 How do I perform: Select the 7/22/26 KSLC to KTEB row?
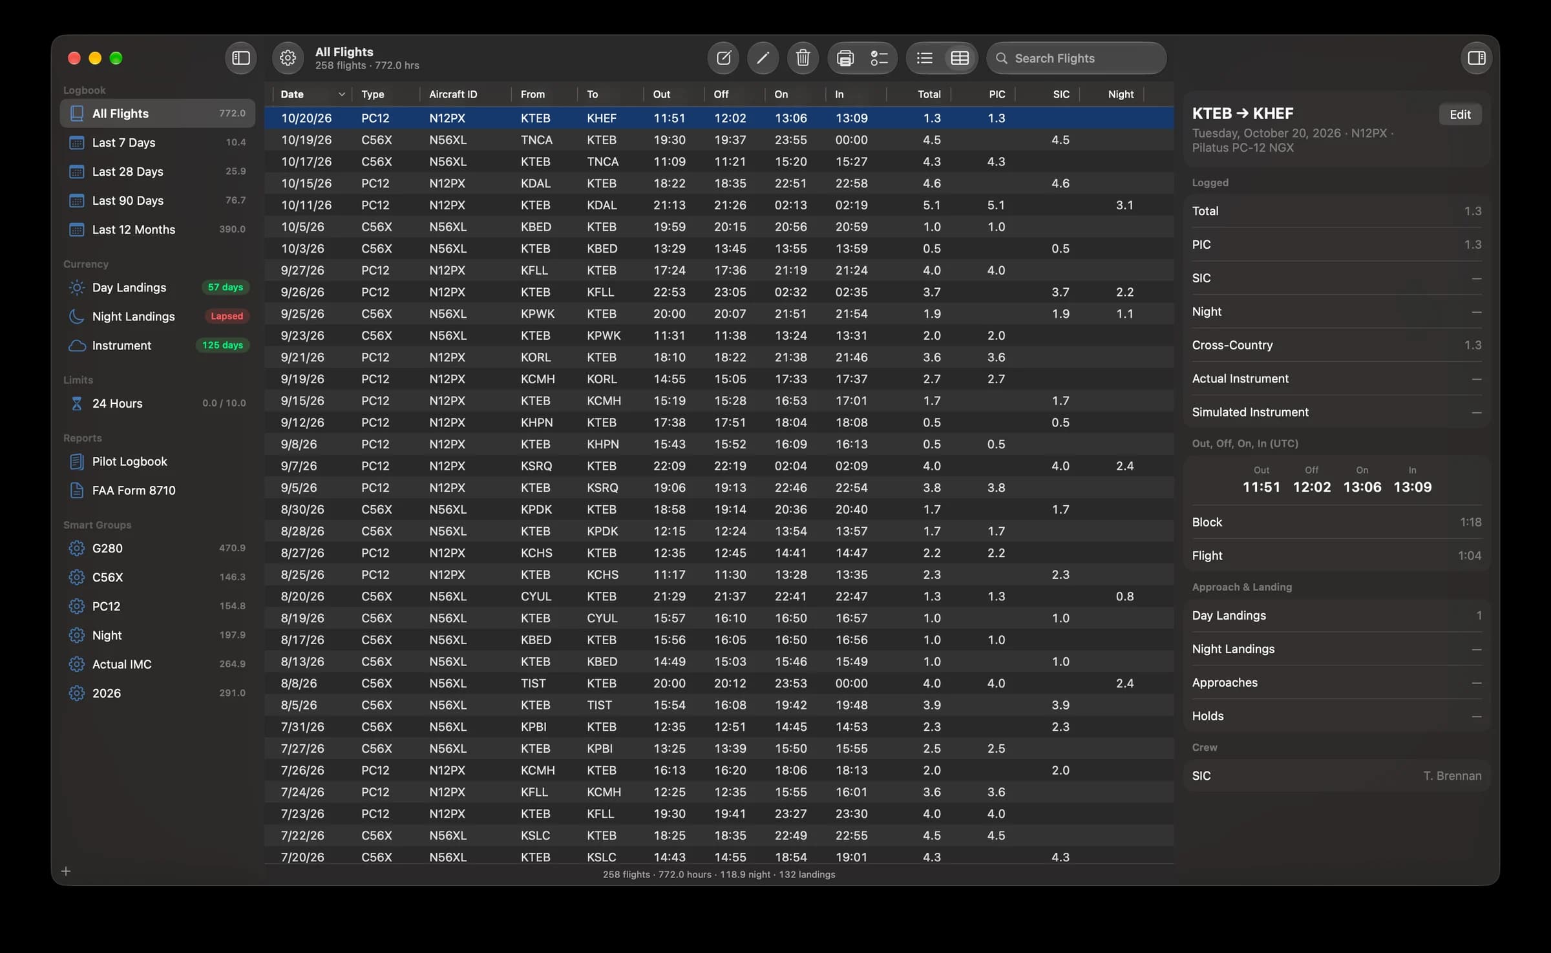click(x=719, y=835)
